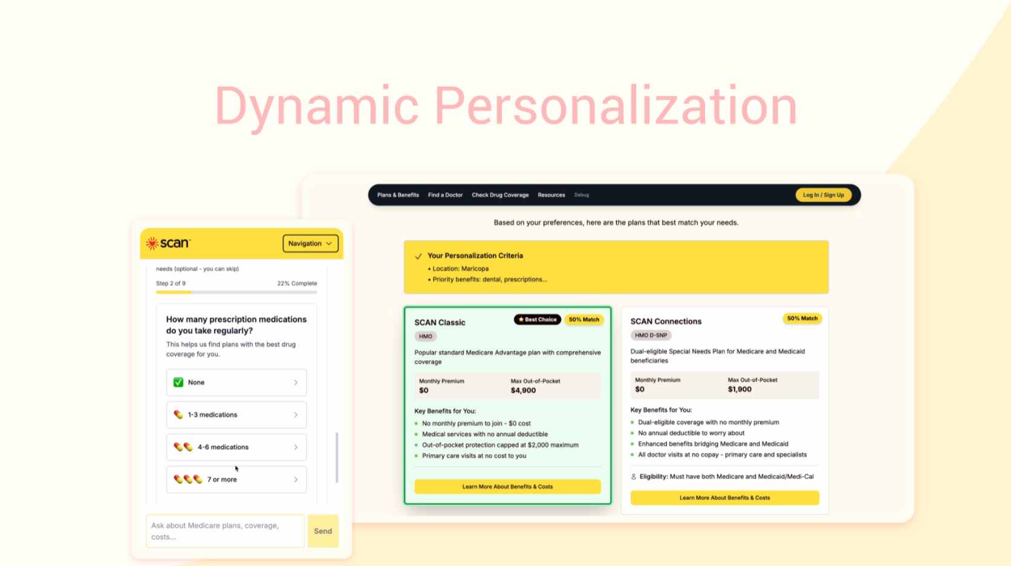Click the 50% Match badge on SCAN Classic

click(584, 319)
